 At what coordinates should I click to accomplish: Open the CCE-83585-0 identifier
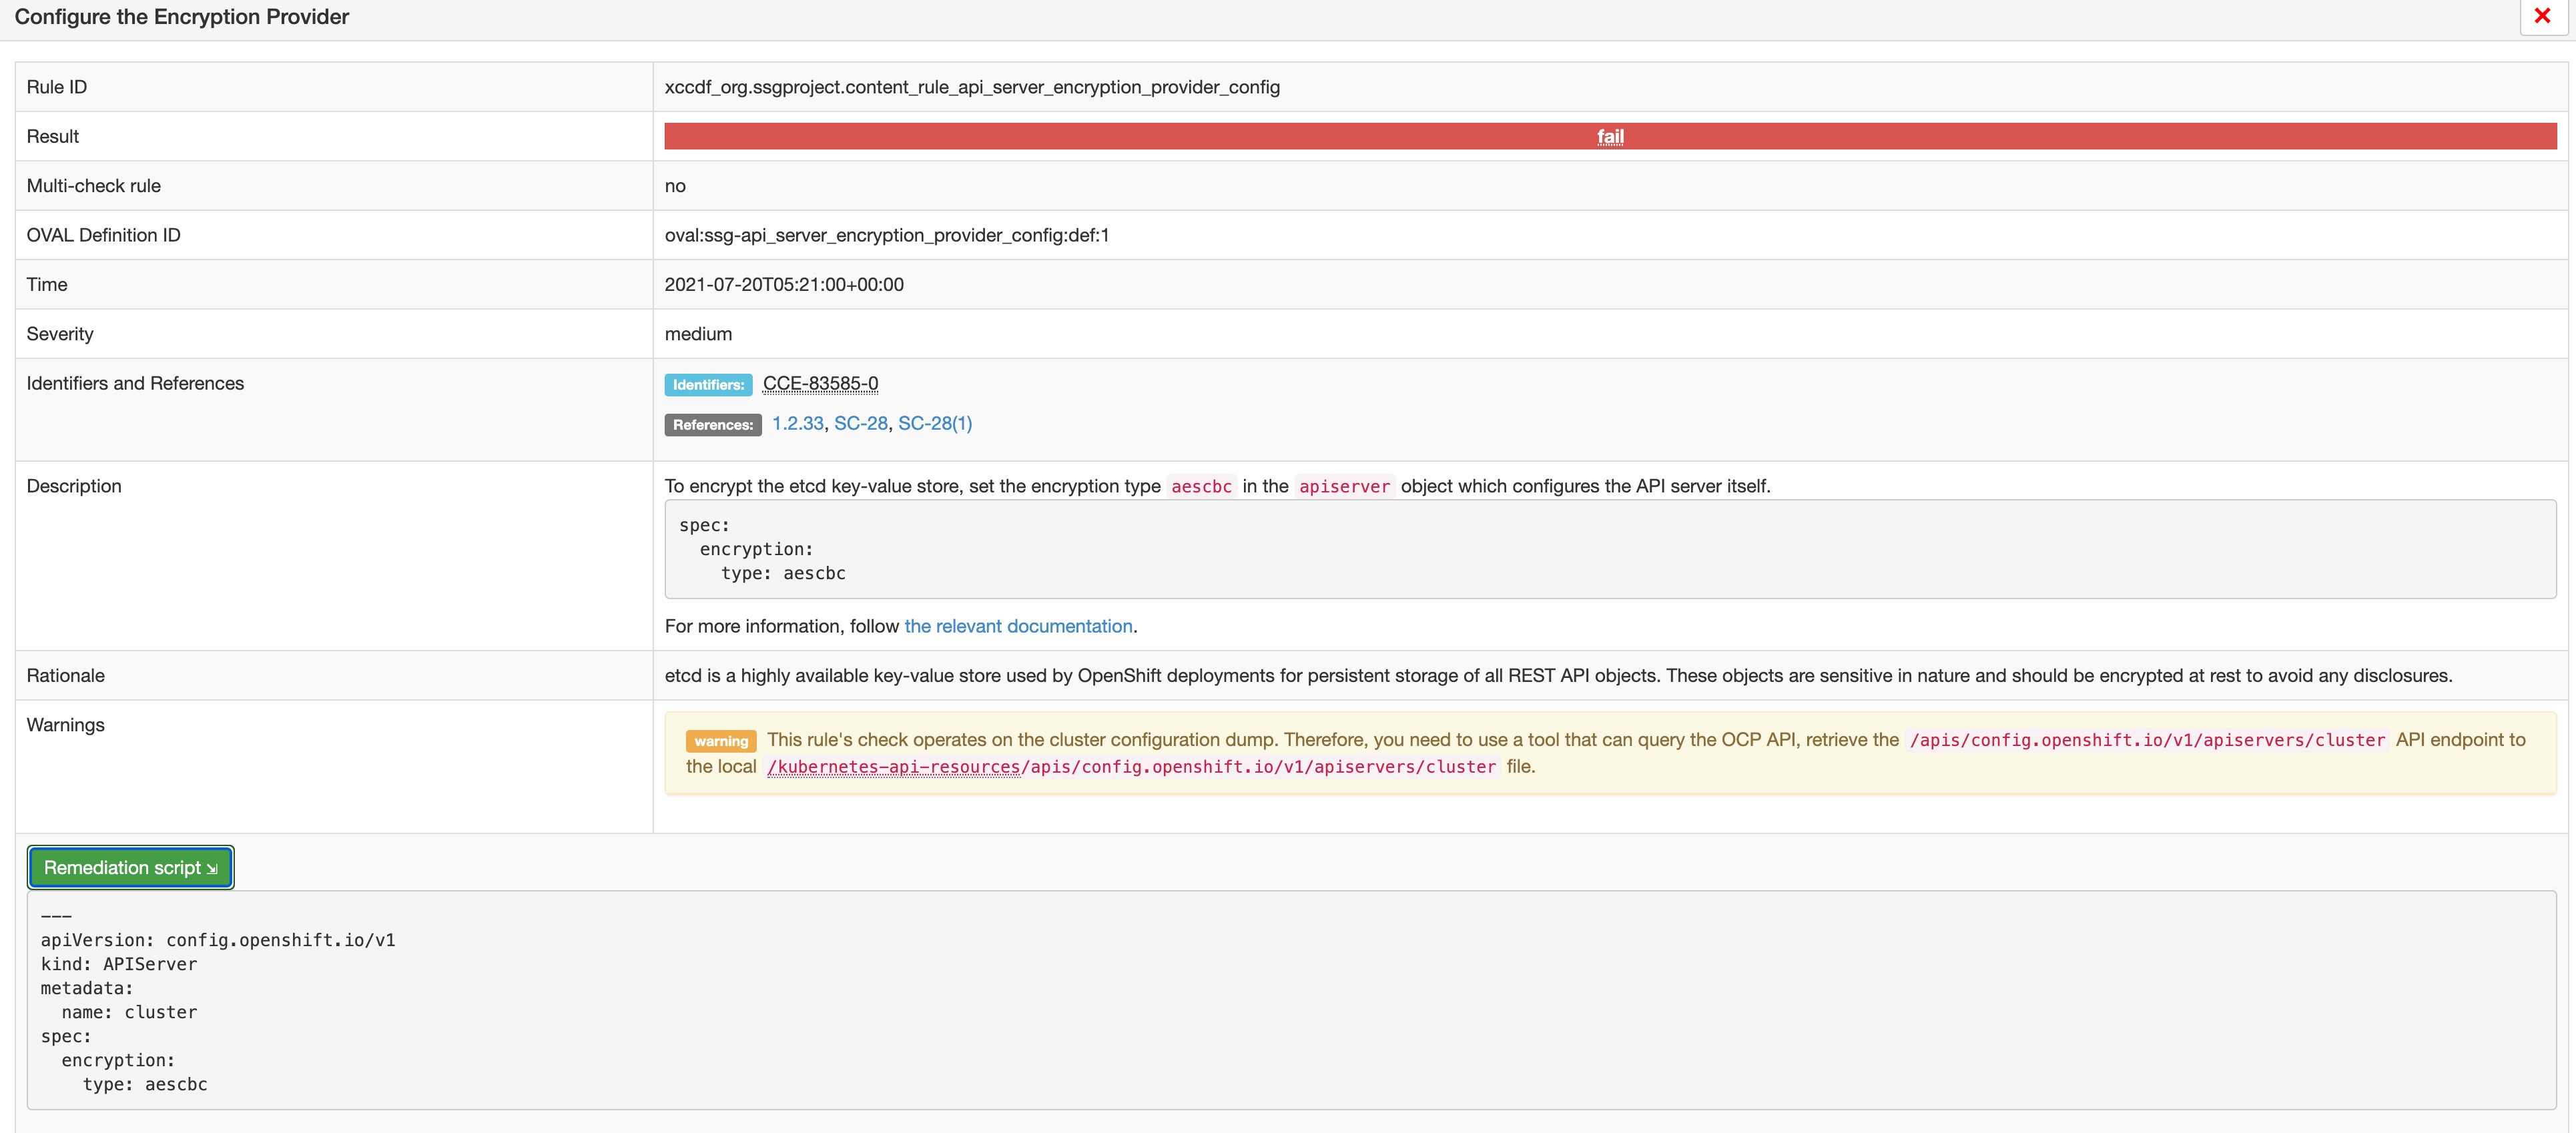click(x=820, y=383)
